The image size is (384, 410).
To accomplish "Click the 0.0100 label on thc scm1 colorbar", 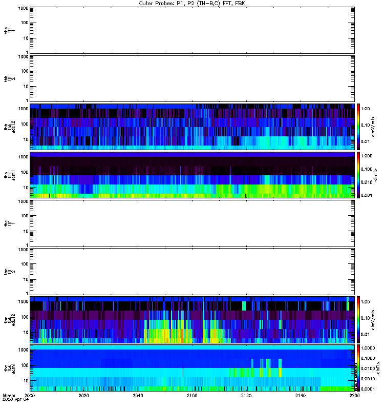I will pyautogui.click(x=368, y=368).
